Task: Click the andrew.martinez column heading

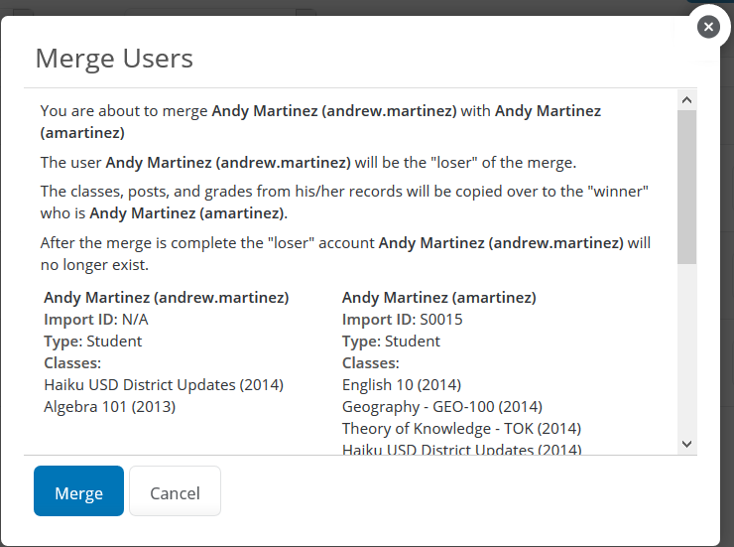Action: click(x=167, y=297)
